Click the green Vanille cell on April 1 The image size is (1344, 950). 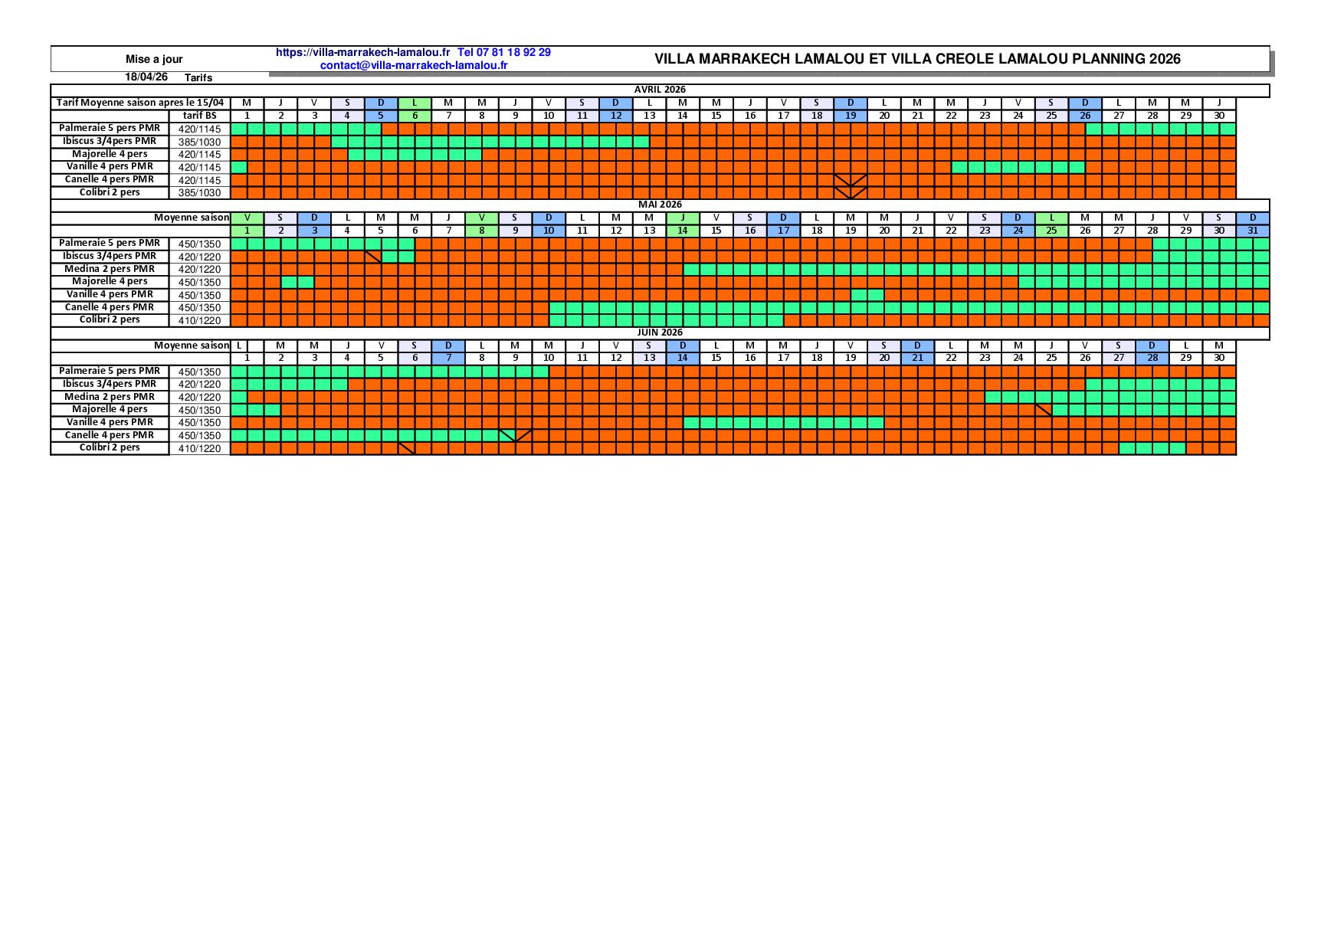click(x=239, y=167)
